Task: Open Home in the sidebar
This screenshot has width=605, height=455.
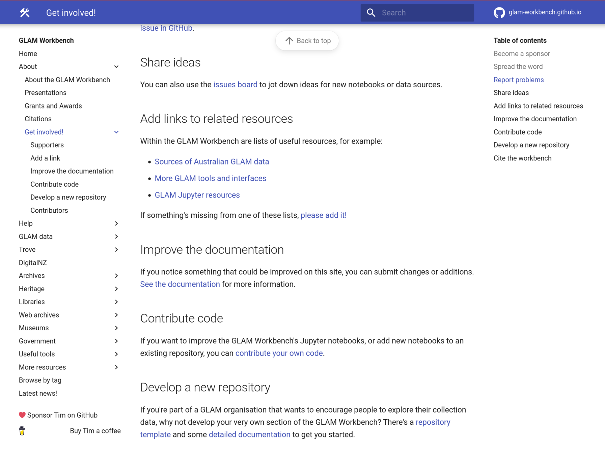Action: [x=28, y=54]
